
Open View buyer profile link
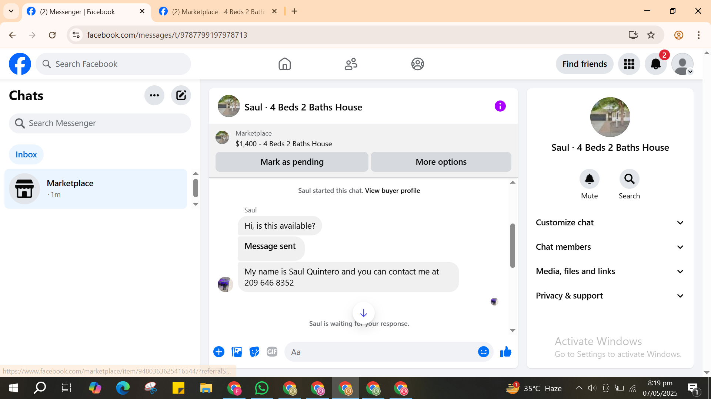pos(392,191)
